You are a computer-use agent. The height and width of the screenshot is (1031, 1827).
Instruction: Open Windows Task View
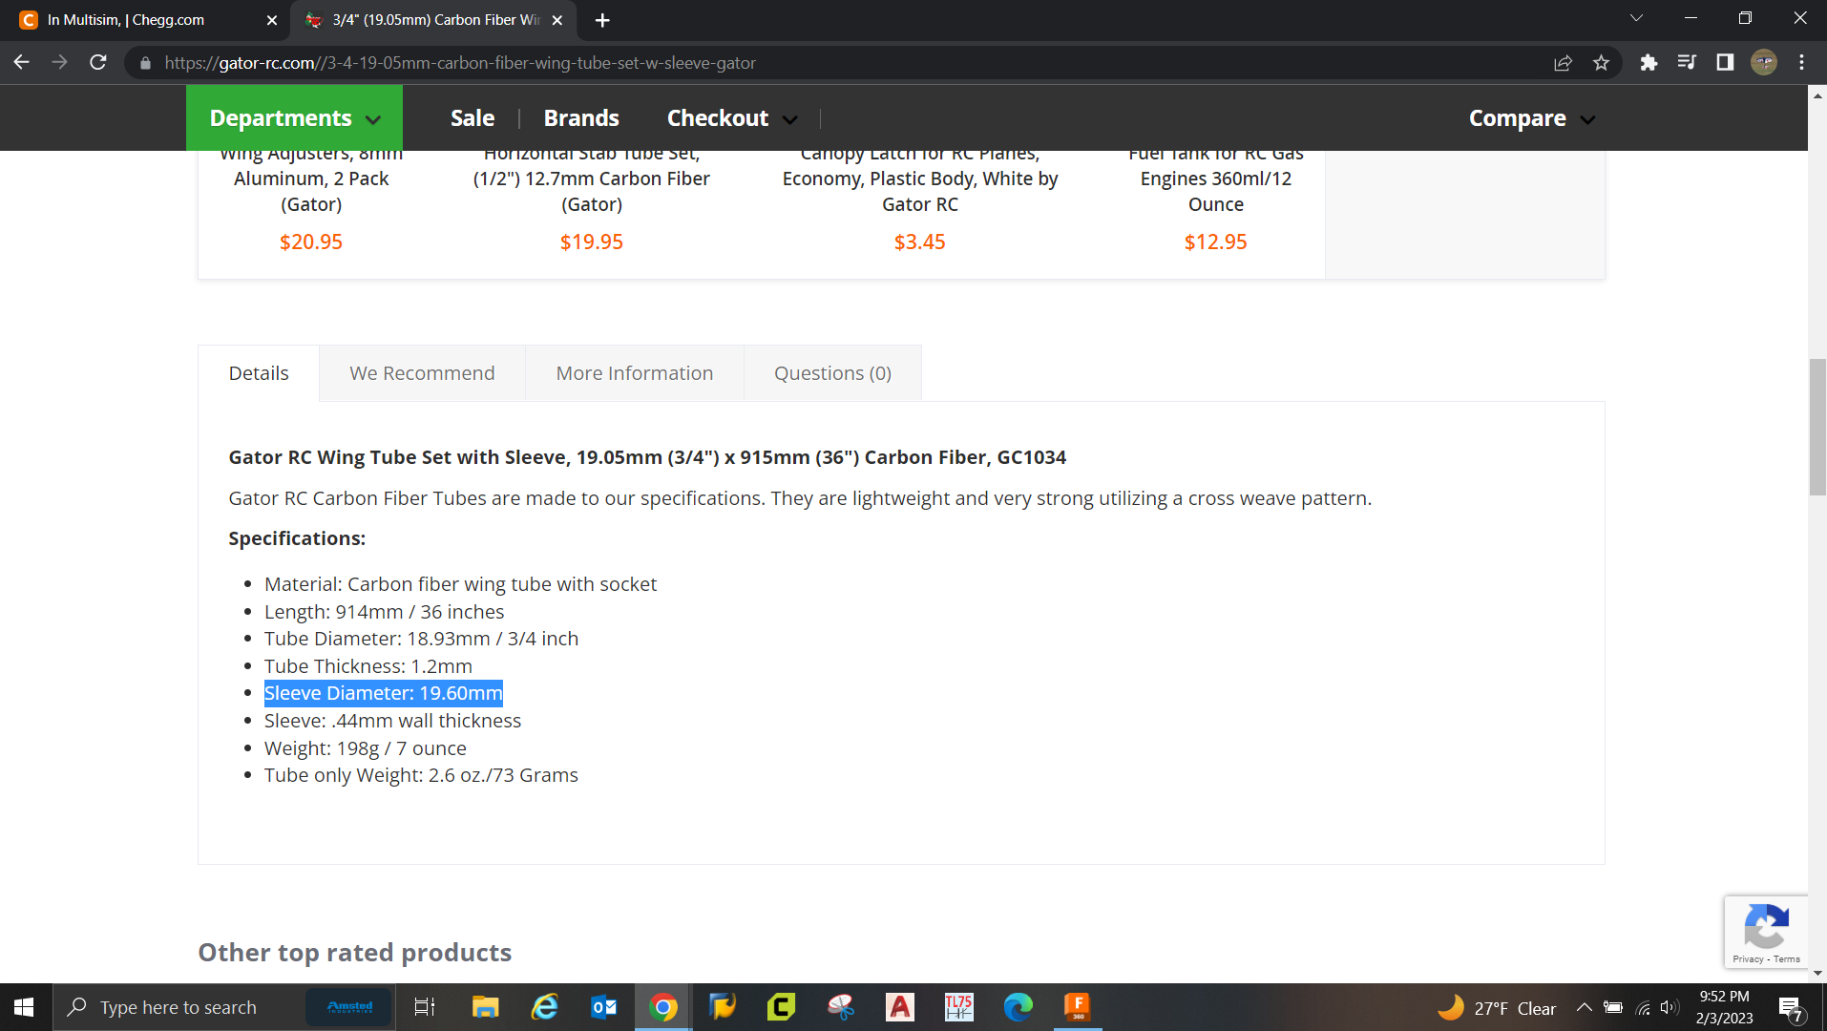point(425,1007)
